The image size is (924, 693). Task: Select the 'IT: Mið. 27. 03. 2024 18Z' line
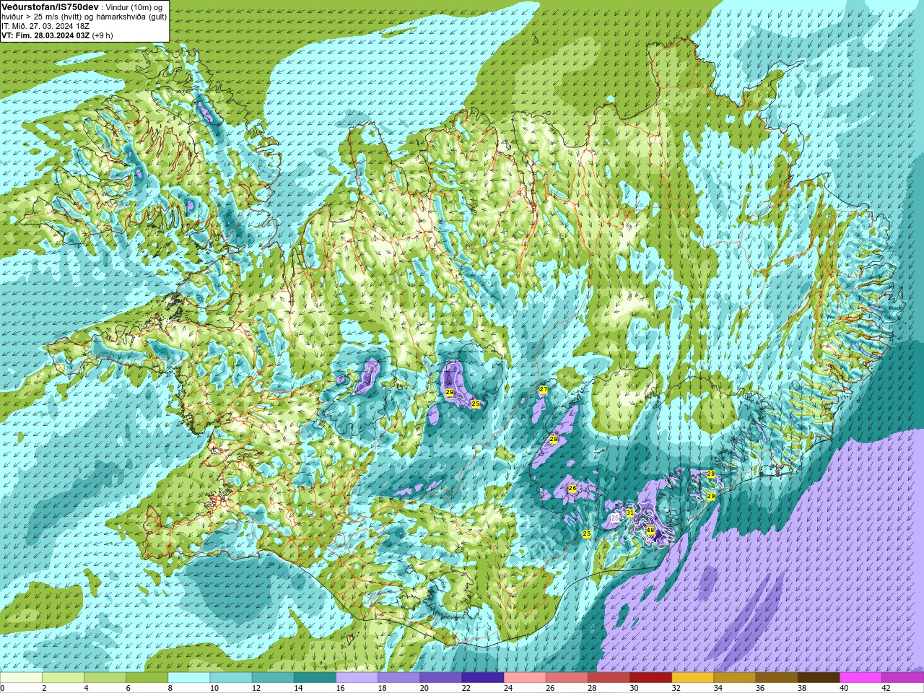pos(45,25)
